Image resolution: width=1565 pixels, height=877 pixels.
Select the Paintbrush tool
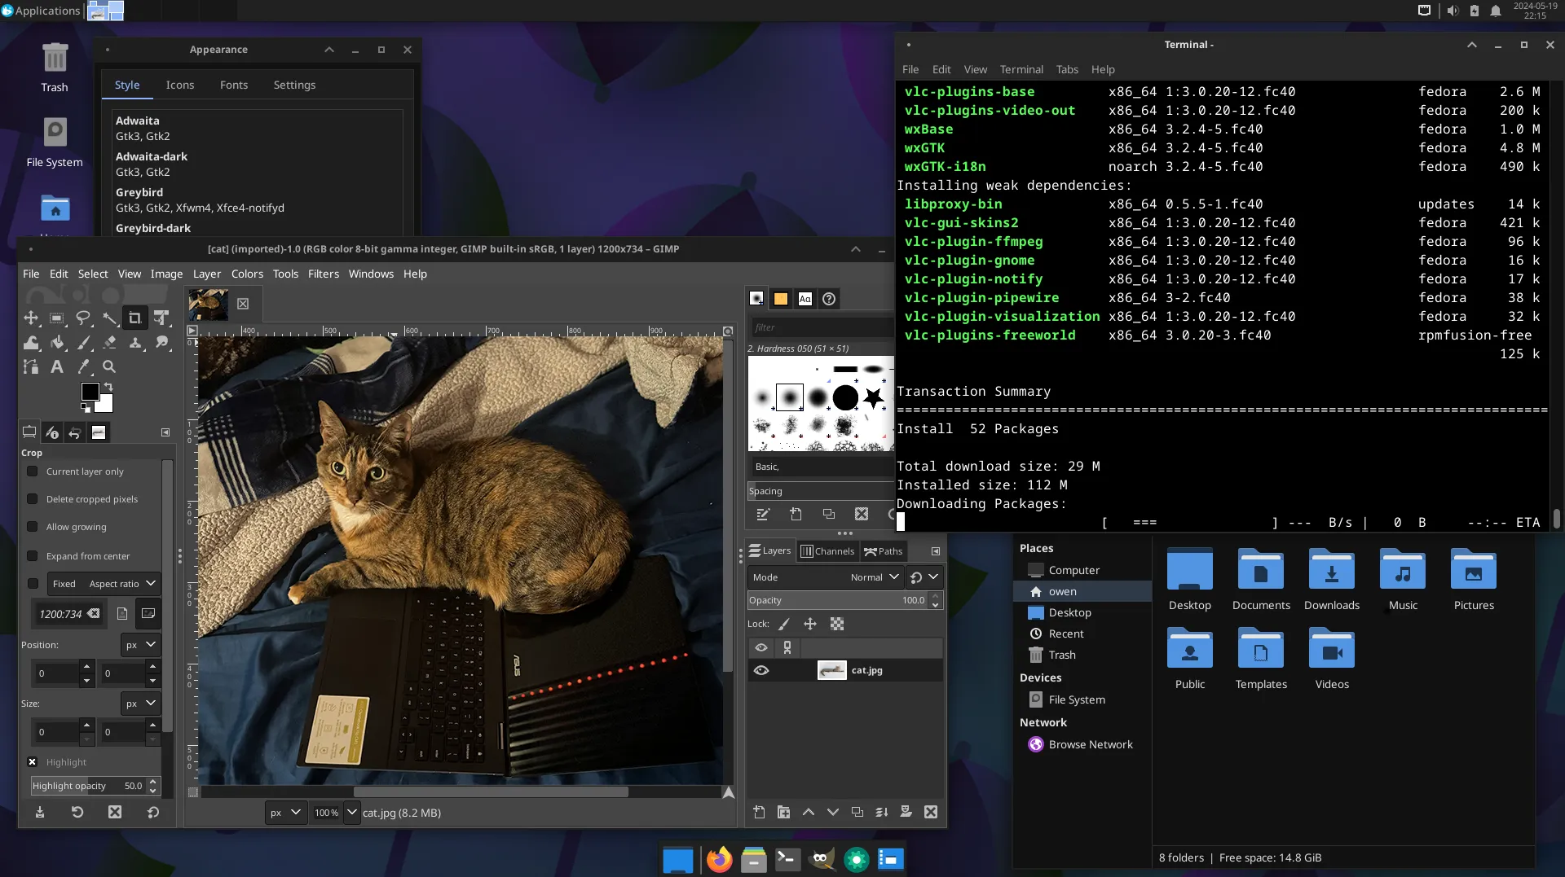point(83,343)
